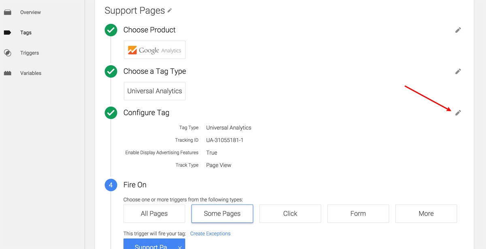Open Triggers via its sidebar icon

7,53
